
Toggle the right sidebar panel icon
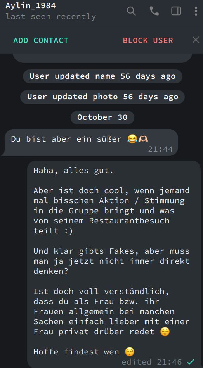coord(176,11)
